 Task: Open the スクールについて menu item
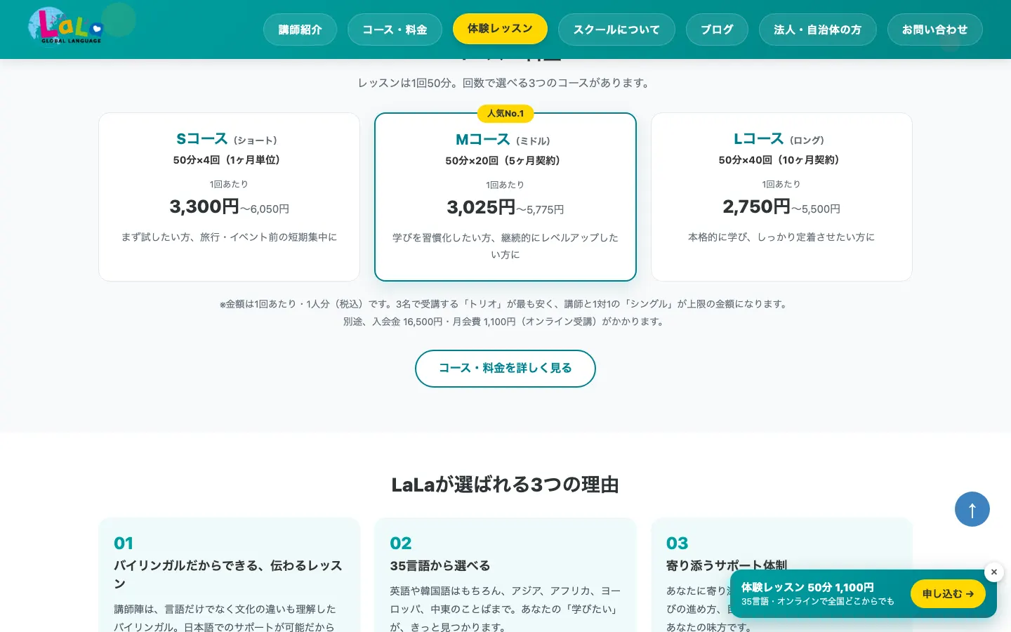[616, 29]
